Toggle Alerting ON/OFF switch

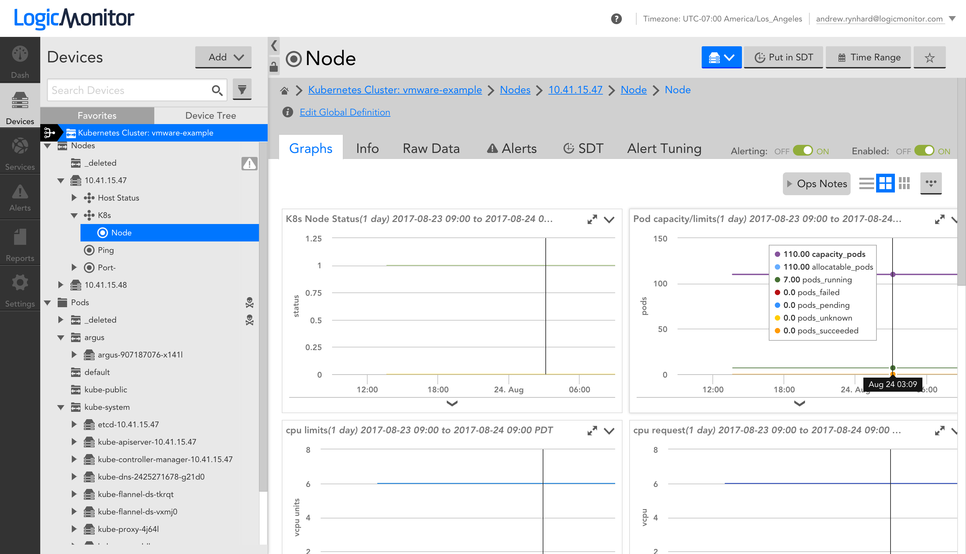[803, 151]
